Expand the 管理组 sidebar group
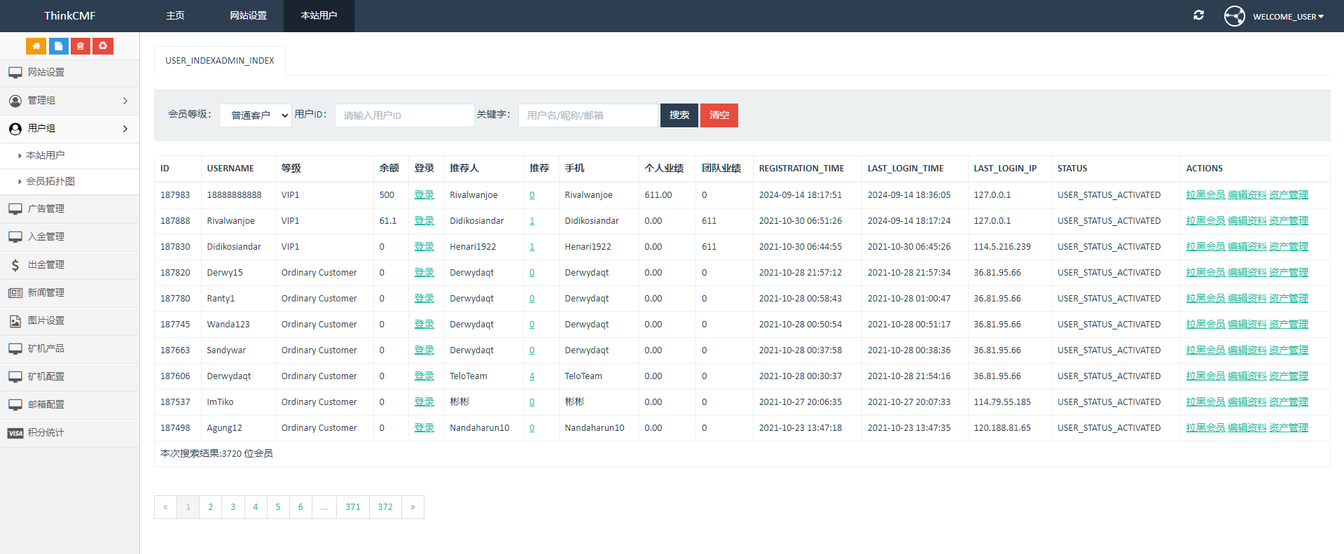This screenshot has width=1344, height=554. tap(70, 101)
